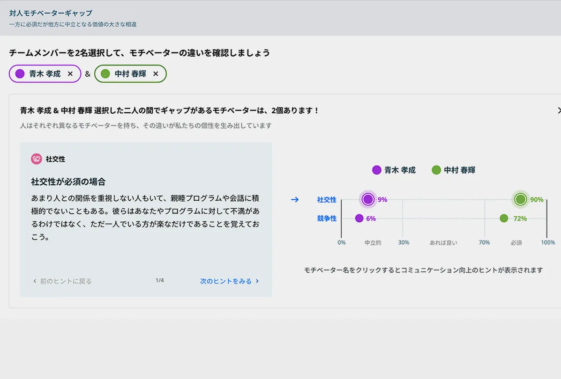Select 青木's highlighted 9% point on 社交性

pyautogui.click(x=367, y=199)
